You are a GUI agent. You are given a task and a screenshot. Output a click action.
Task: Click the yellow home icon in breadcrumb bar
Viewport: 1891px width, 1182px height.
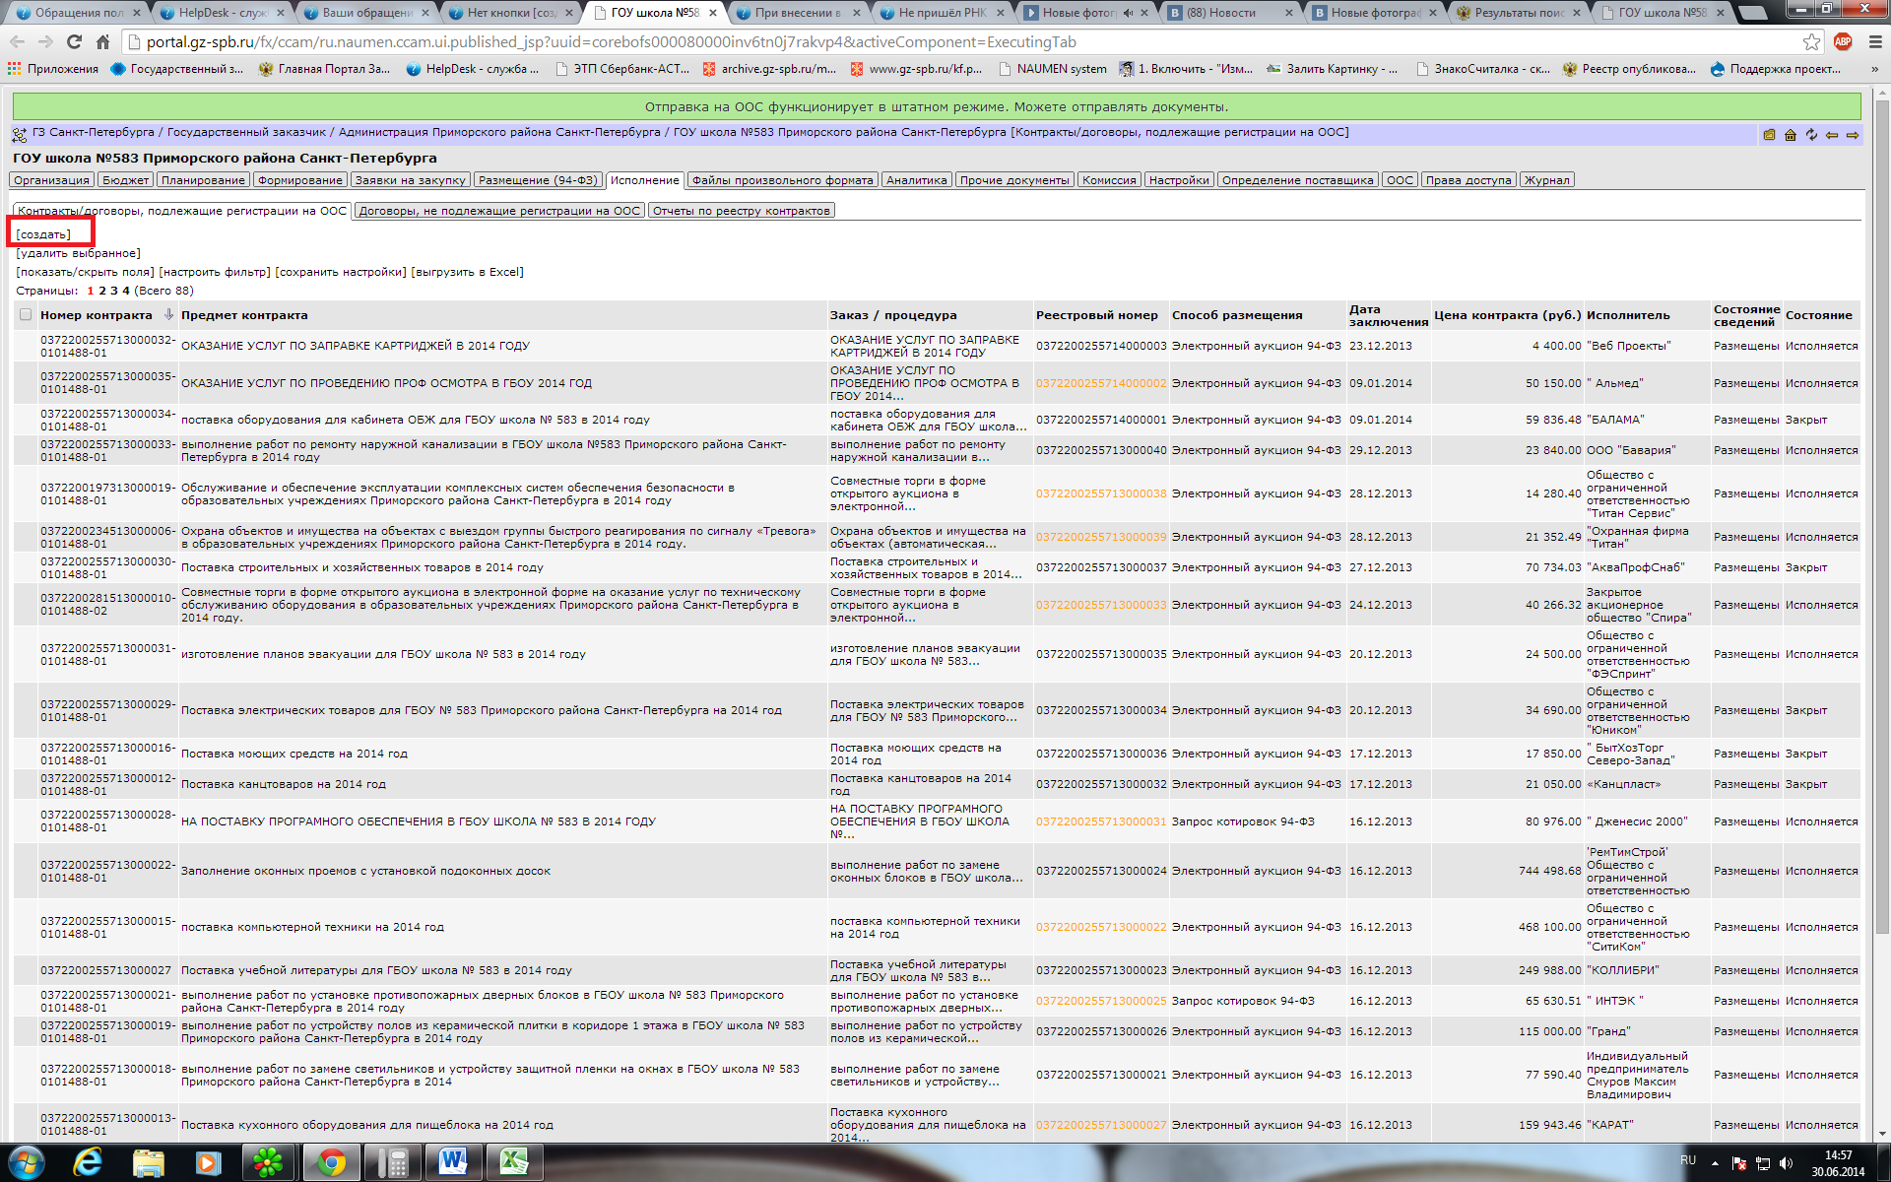tap(1791, 135)
